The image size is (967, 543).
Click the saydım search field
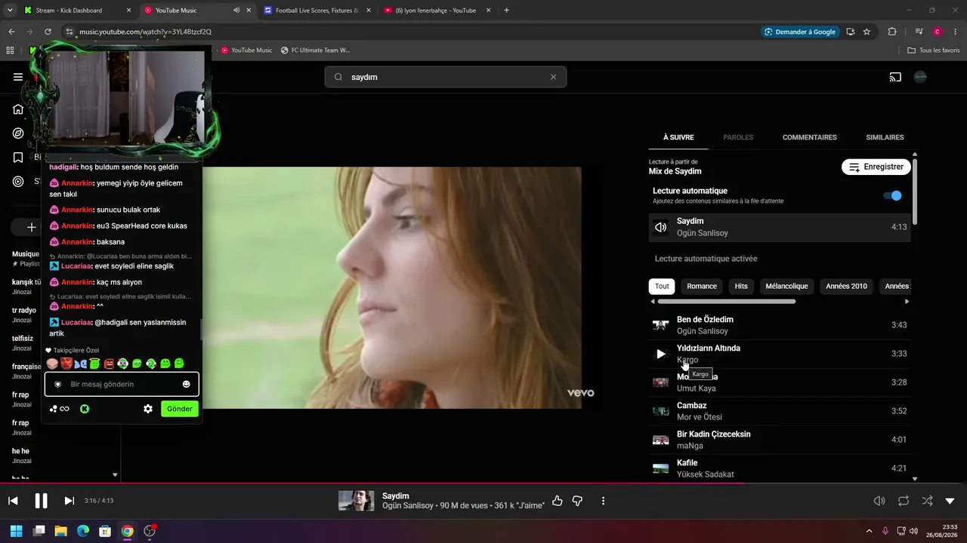point(446,77)
